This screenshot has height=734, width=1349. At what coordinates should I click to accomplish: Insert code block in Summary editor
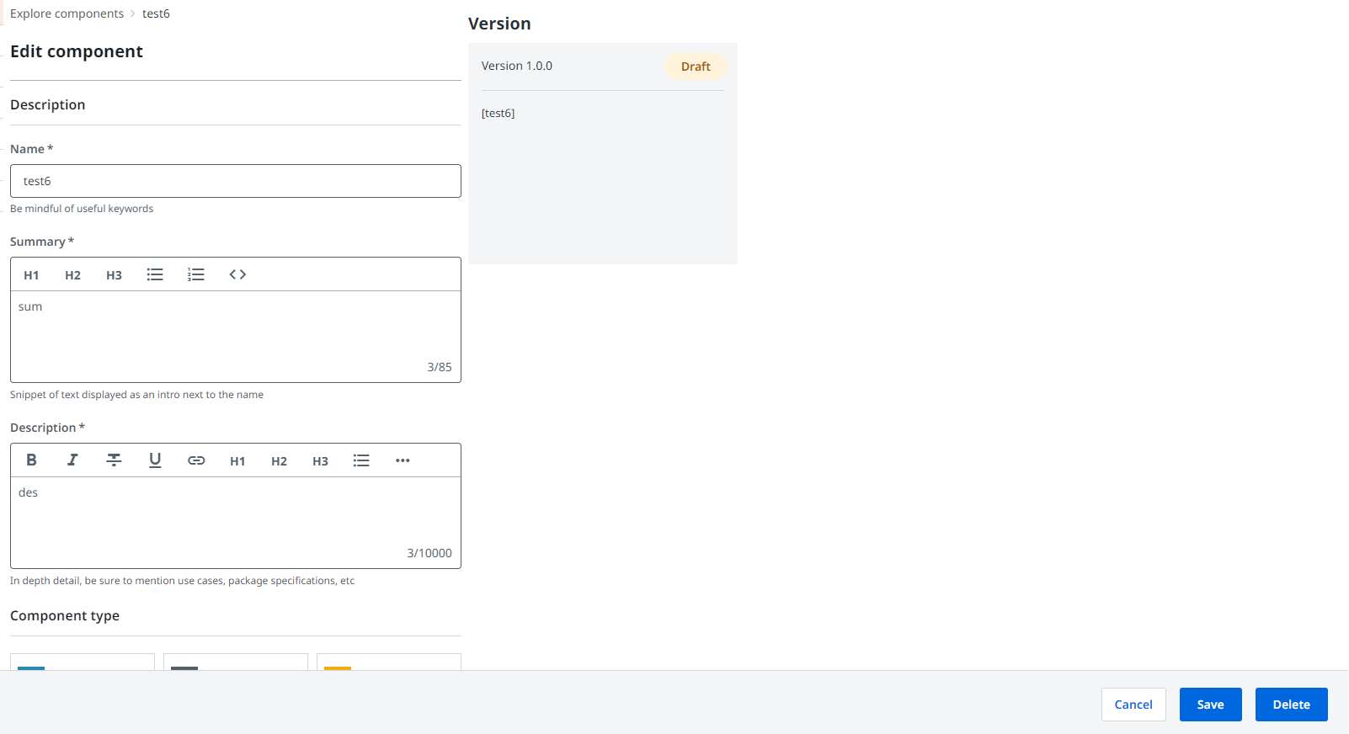pos(237,275)
